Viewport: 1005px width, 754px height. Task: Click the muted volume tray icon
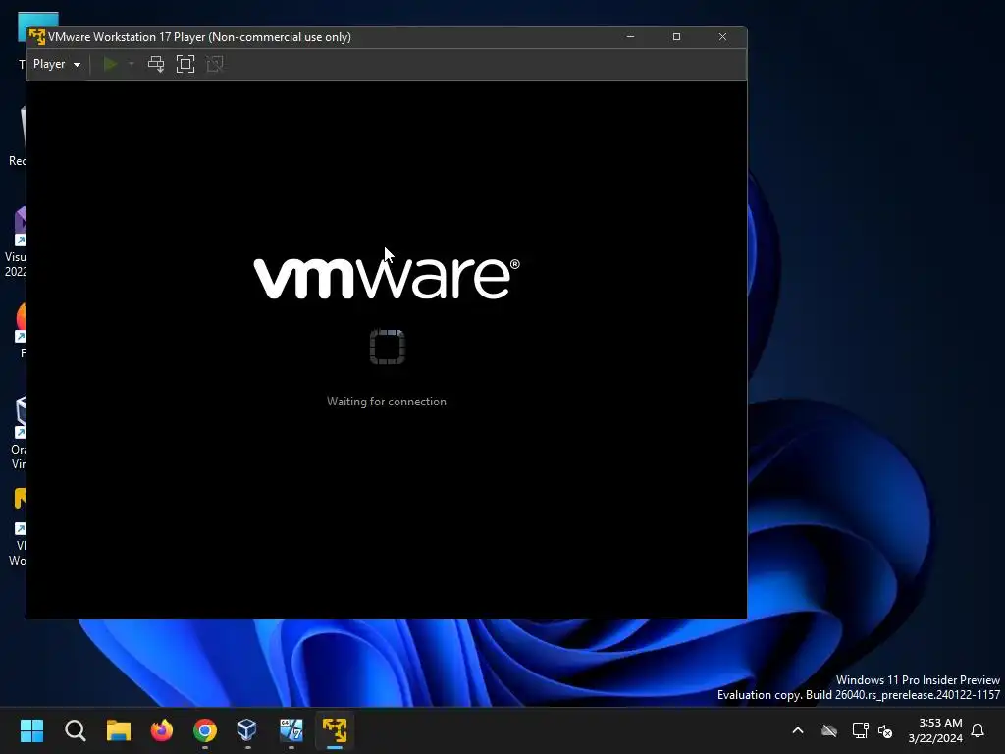(885, 730)
